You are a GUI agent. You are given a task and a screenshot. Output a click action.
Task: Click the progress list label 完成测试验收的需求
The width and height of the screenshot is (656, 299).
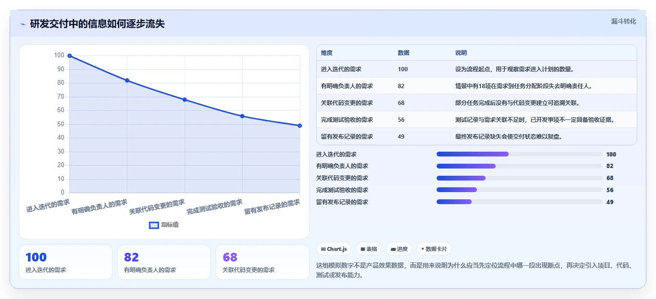click(342, 190)
